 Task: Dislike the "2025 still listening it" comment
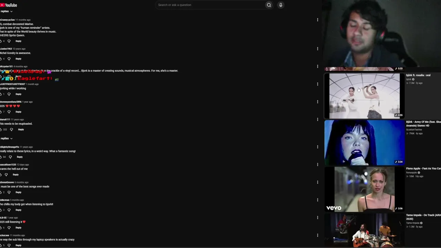tap(9, 228)
